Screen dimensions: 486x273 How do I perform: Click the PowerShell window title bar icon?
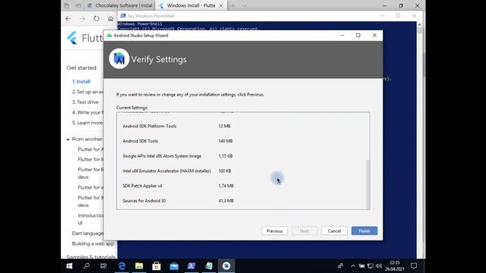coord(123,16)
